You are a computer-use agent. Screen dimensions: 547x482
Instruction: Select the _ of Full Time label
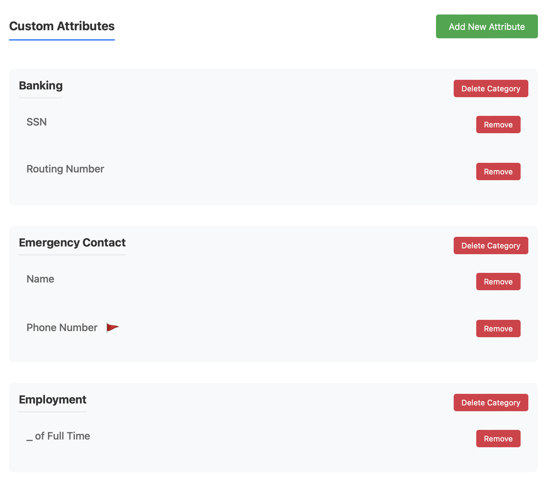[58, 436]
